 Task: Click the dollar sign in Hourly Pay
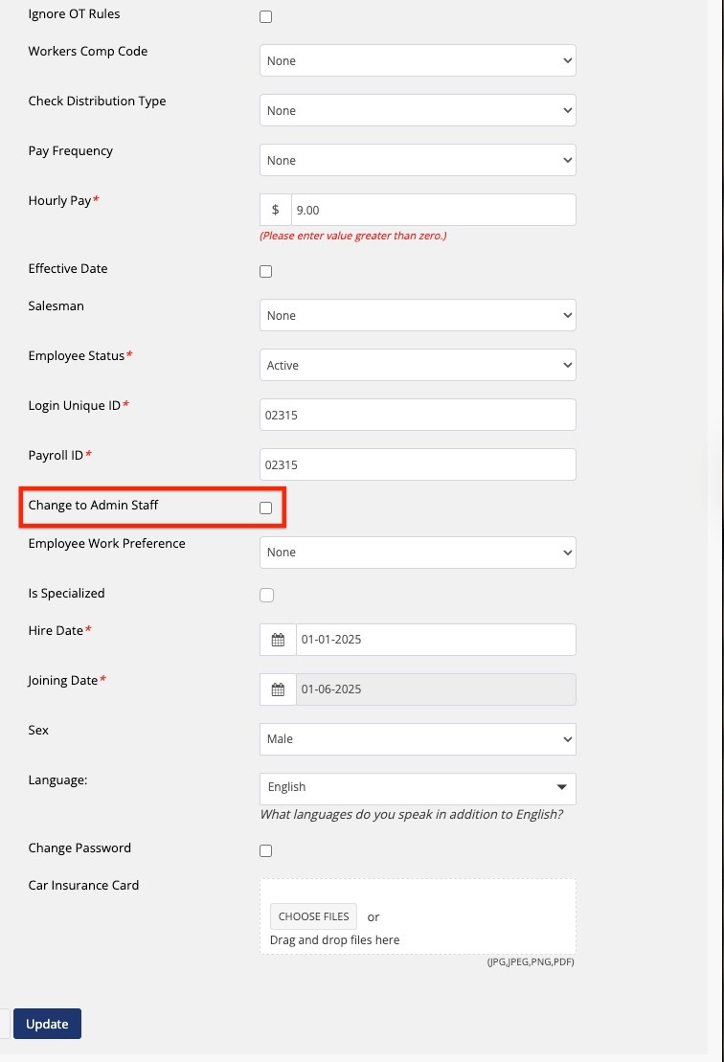click(276, 210)
